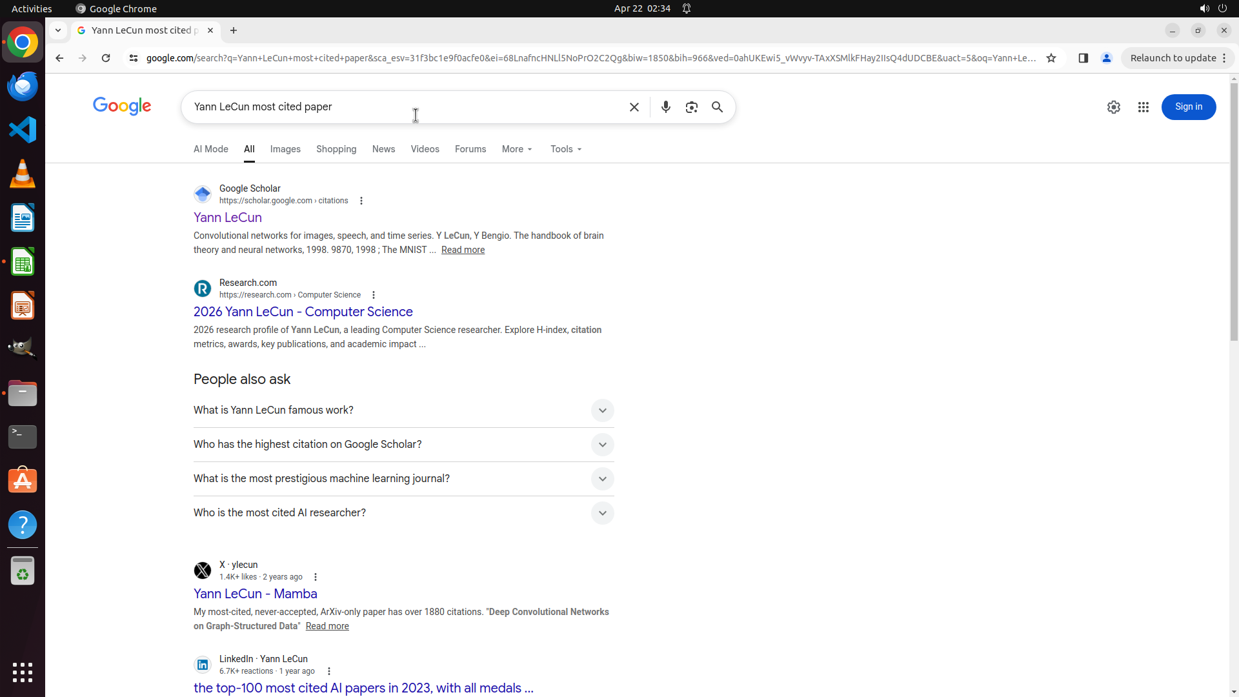Toggle Chrome side panel icon

[x=1083, y=58]
